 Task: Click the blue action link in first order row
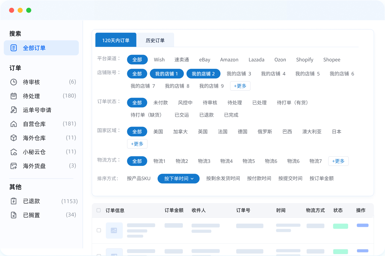tap(362, 225)
